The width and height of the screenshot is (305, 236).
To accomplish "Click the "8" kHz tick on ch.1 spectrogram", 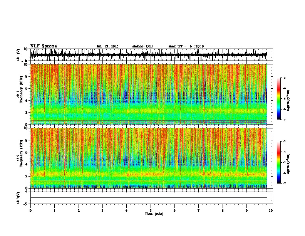I will tap(27, 76).
